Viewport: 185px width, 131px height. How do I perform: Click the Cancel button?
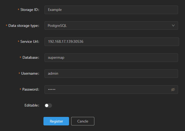click(83, 121)
